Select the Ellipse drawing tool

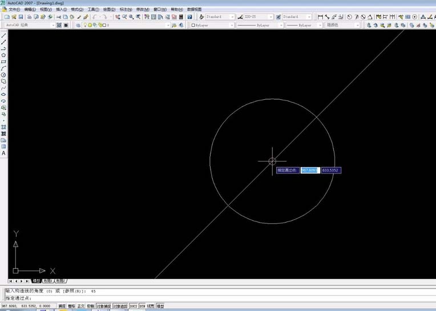click(4, 94)
